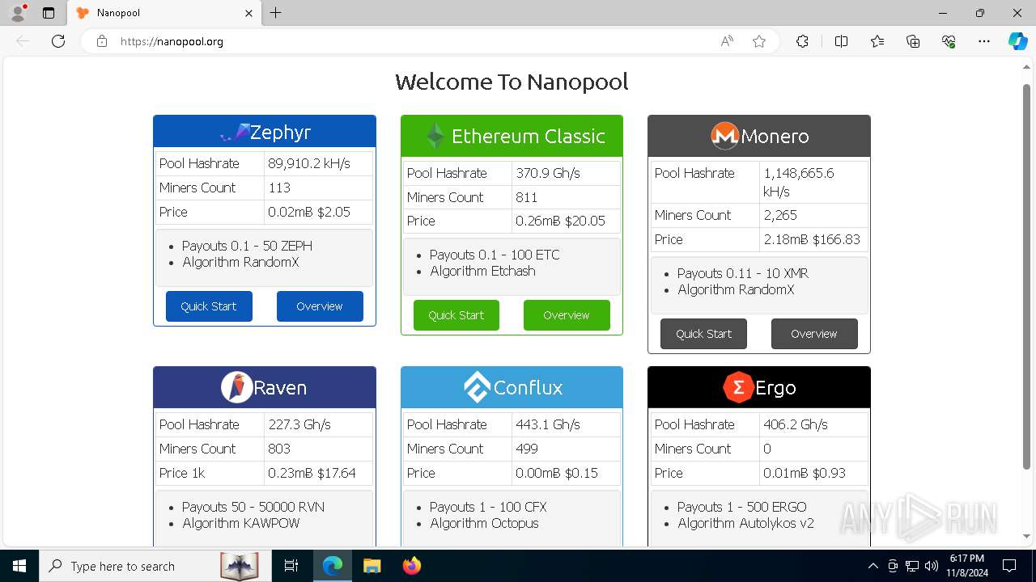
Task: Click the Ergo sigma logo icon
Action: [x=737, y=387]
